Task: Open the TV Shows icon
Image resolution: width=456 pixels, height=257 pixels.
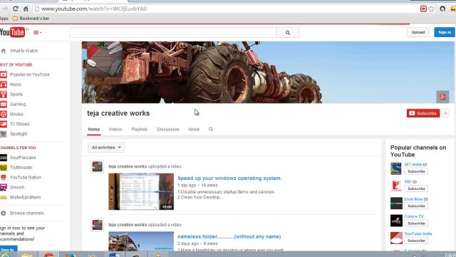Action: (4, 124)
